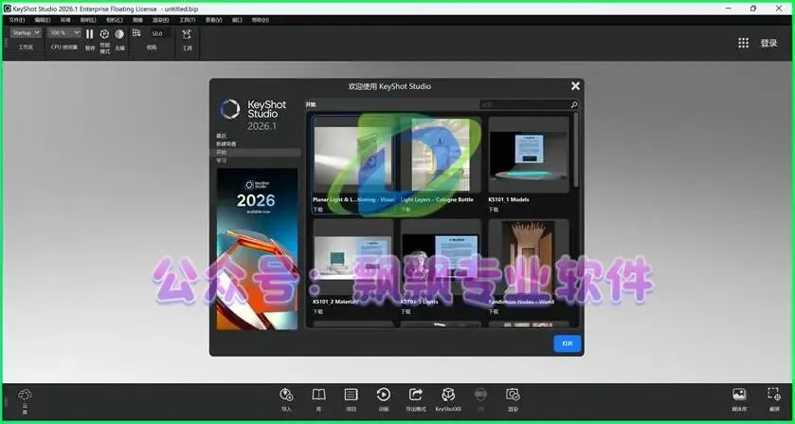Screen dimensions: 795x424
Task: Open the Edit menu
Action: [x=43, y=20]
